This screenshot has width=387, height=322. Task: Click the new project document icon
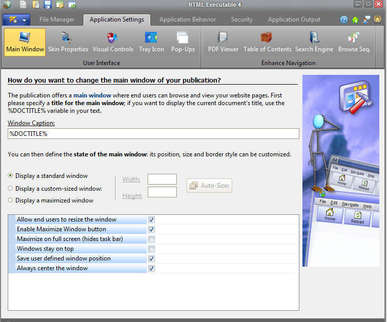tap(23, 5)
